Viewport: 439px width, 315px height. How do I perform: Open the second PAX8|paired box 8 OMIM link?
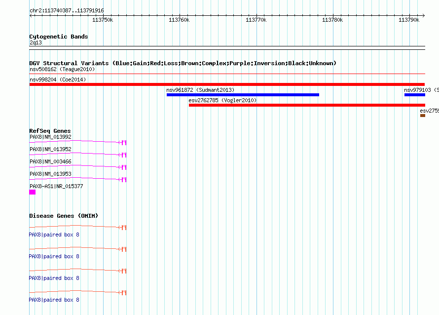(54, 256)
